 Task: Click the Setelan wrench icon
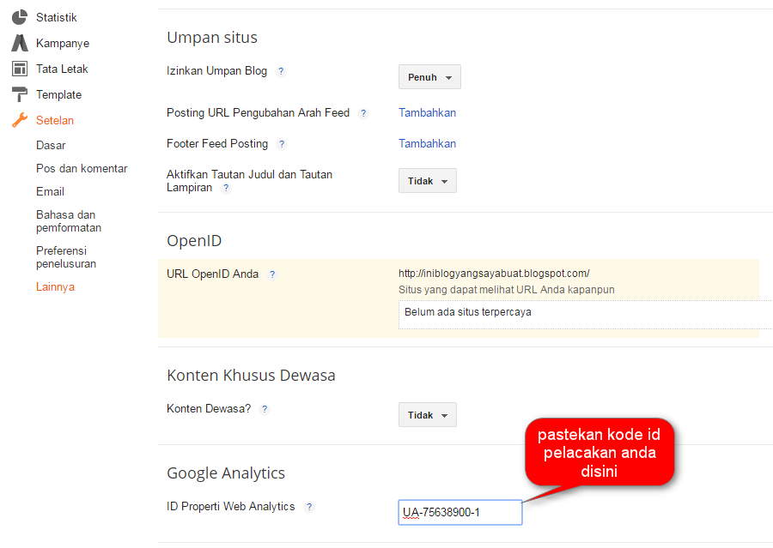tap(20, 120)
